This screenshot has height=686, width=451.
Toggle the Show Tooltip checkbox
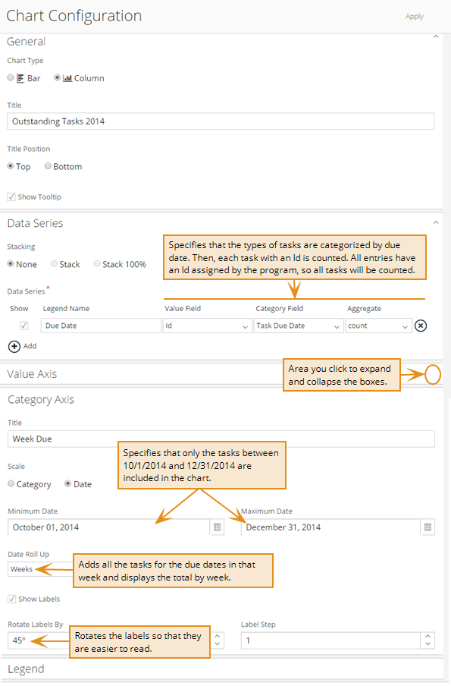[11, 197]
